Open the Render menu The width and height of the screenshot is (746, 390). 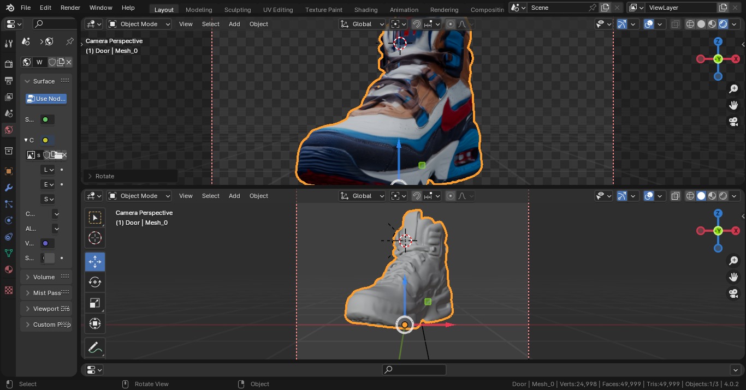pos(70,8)
